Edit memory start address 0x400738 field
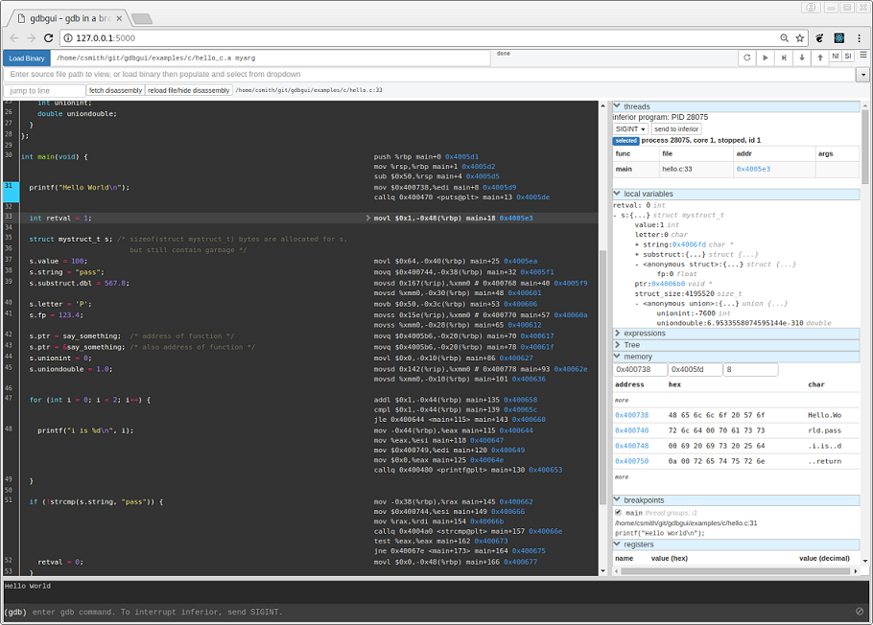This screenshot has height=625, width=873. click(x=640, y=369)
